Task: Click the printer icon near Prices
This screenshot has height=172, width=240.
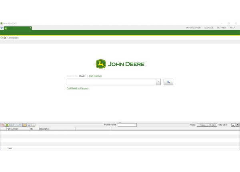Action: tap(213, 125)
